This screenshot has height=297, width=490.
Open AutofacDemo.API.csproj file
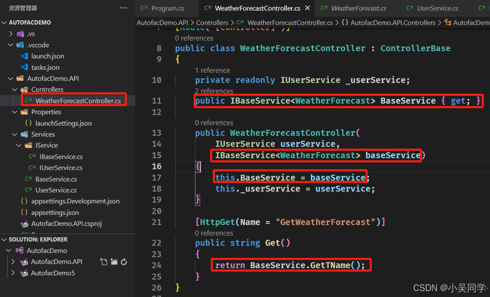click(x=67, y=224)
